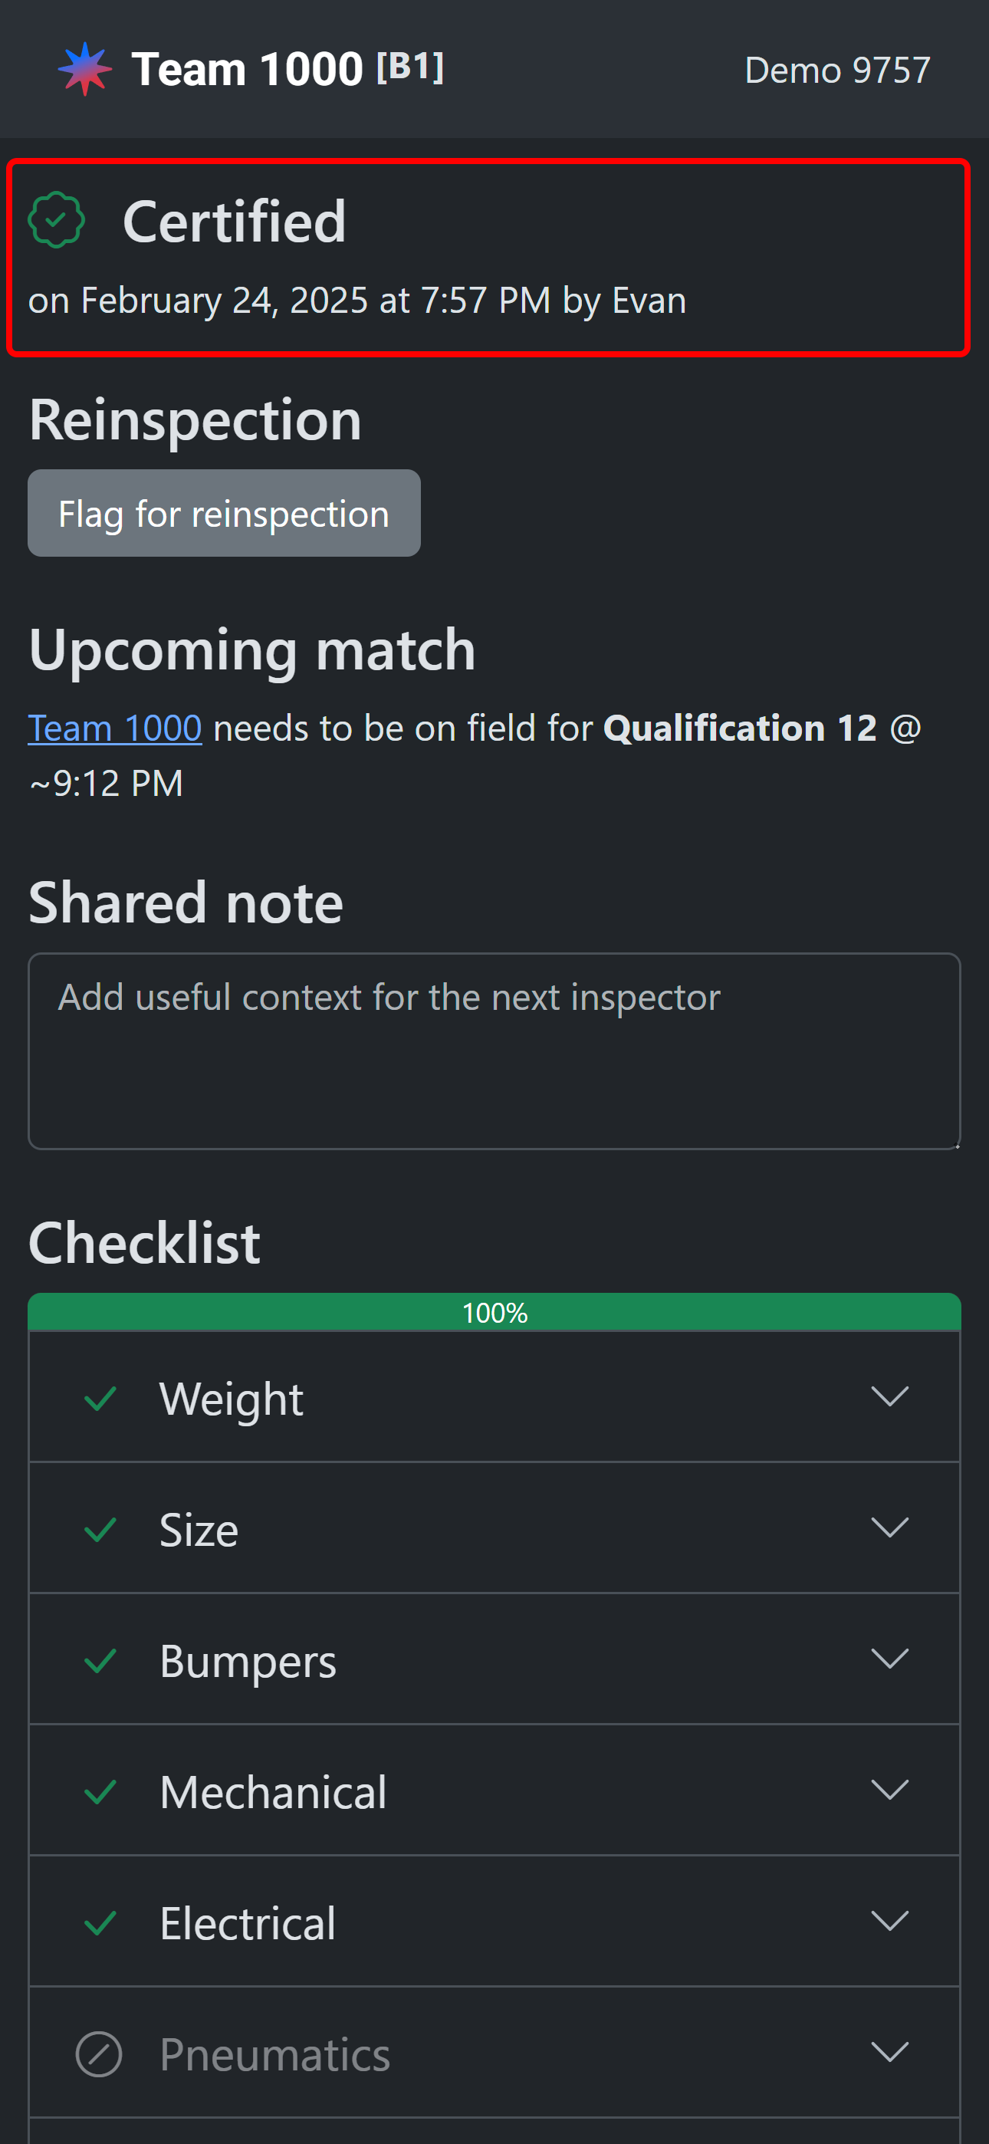Click the Demo 9757 header text
This screenshot has width=989, height=2144.
click(x=836, y=70)
